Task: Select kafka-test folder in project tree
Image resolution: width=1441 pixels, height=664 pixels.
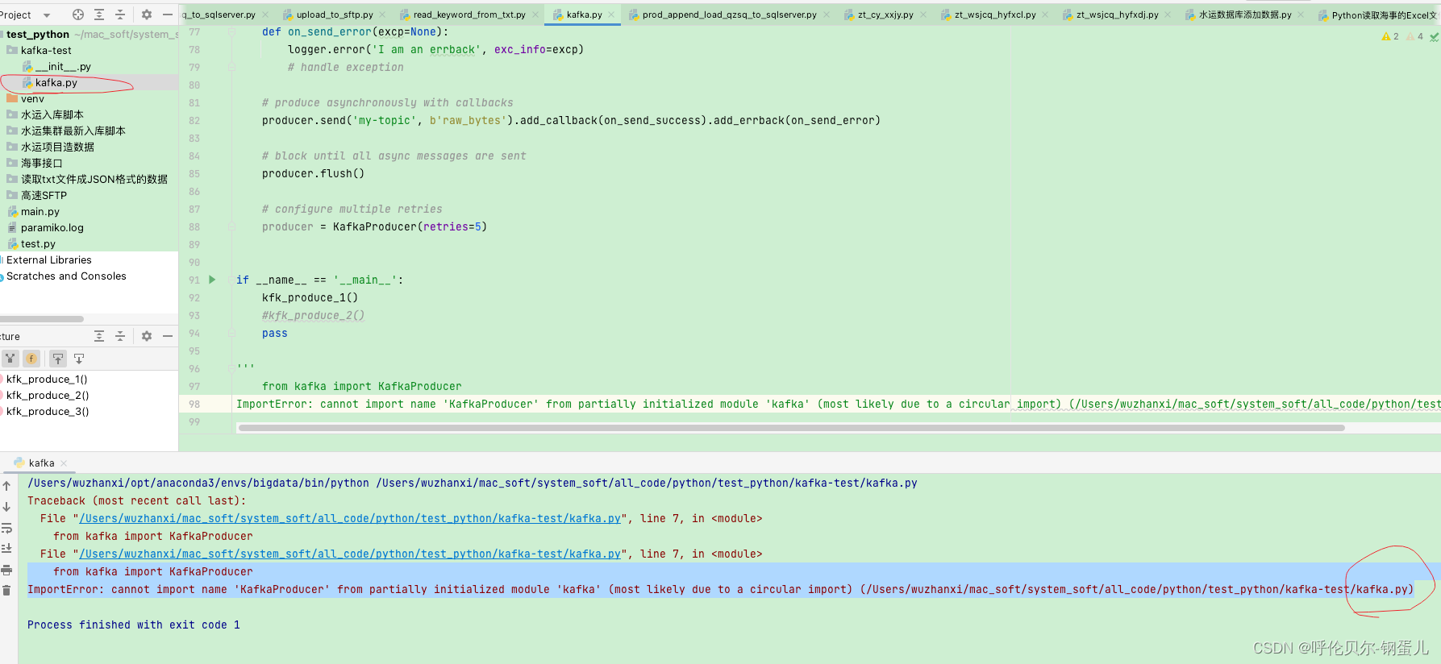Action: [46, 50]
